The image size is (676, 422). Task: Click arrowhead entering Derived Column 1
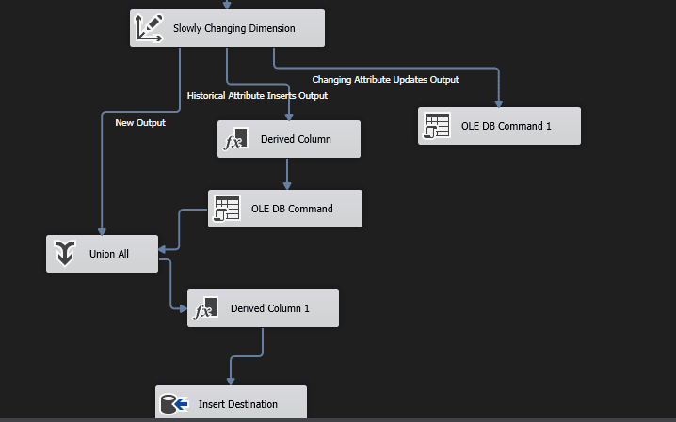[184, 308]
